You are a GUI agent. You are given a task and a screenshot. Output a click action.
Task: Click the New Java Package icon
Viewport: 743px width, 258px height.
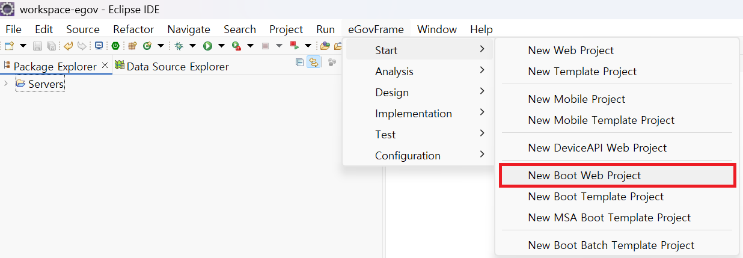(132, 46)
